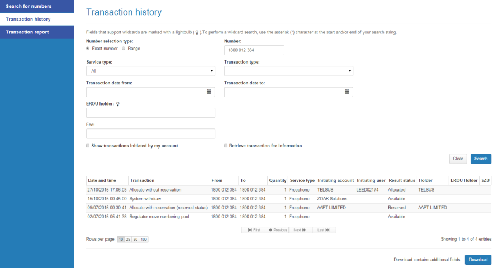The height and width of the screenshot is (268, 503).
Task: Enable Show transactions initiated by my account
Action: [x=88, y=146]
